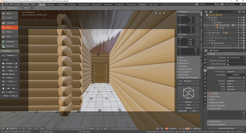Toggle visibility eye of Main Floor
The height and width of the screenshot is (133, 246).
[x=241, y=33]
